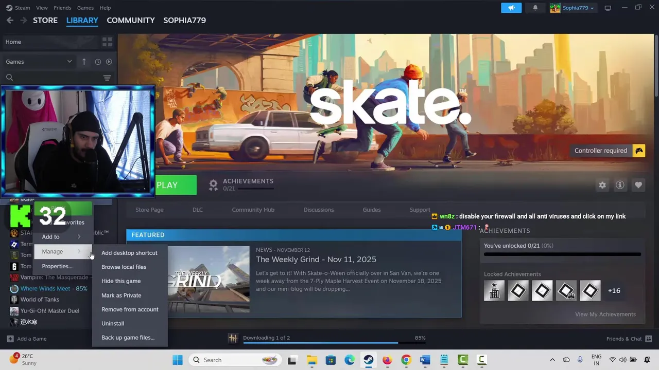
Task: Open The Weekly Grind - Nov 11, 2025 headline
Action: (x=316, y=260)
